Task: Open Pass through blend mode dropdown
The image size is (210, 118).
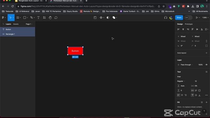Action: click(187, 65)
